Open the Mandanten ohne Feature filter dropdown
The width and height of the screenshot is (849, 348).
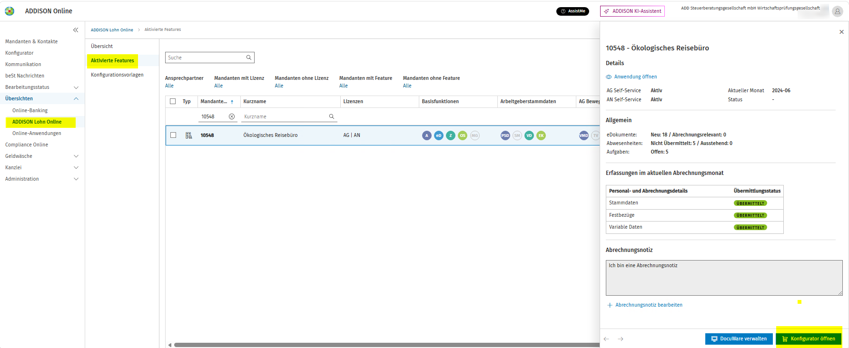pos(407,86)
